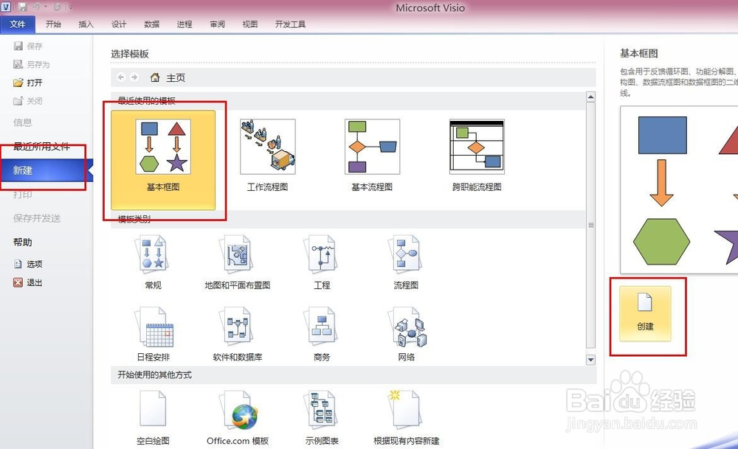Open 示例图表 sample diagrams

tap(322, 417)
